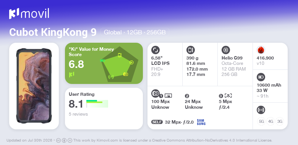
Task: Select the 3G network badge
Action: [x=280, y=121]
